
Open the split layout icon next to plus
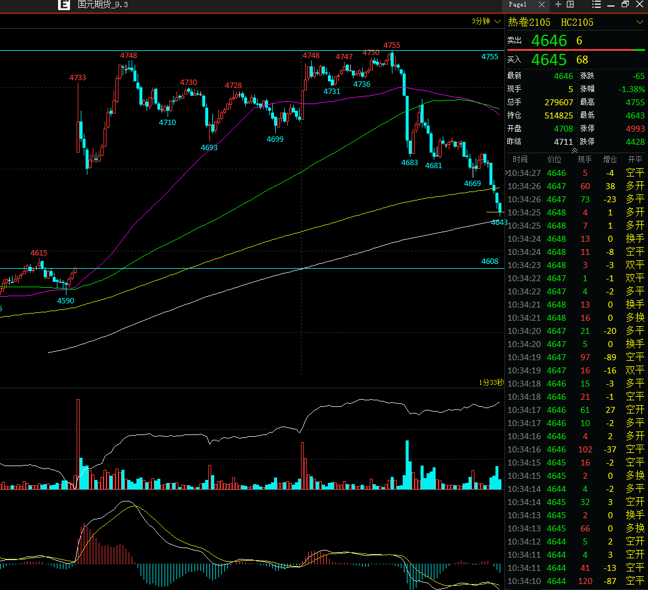coord(570,4)
